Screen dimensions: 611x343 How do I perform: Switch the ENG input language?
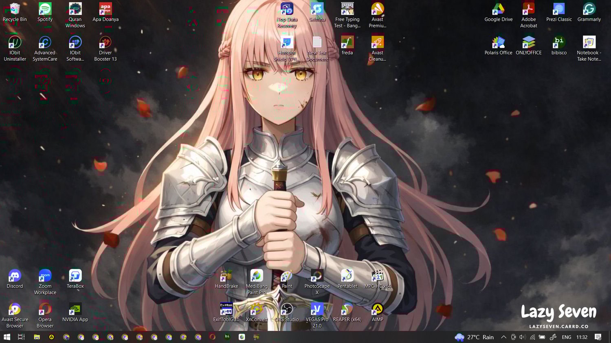tap(566, 337)
